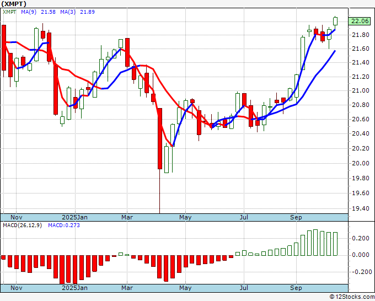
Task: Click the MA(3) value 21.89
Action: point(87,12)
